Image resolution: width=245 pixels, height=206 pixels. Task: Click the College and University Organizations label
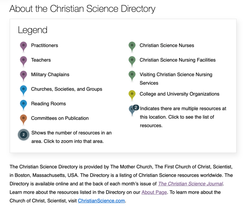tap(180, 94)
